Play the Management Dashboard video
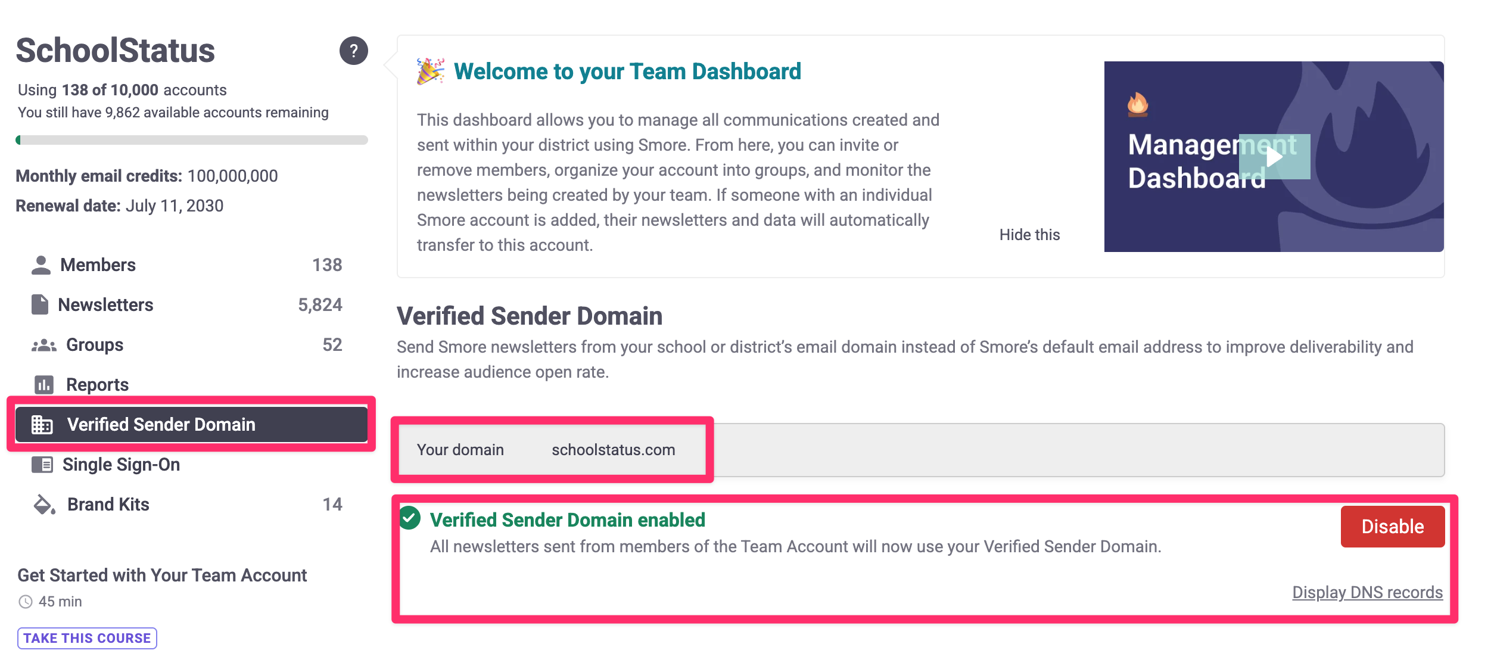 (1274, 157)
